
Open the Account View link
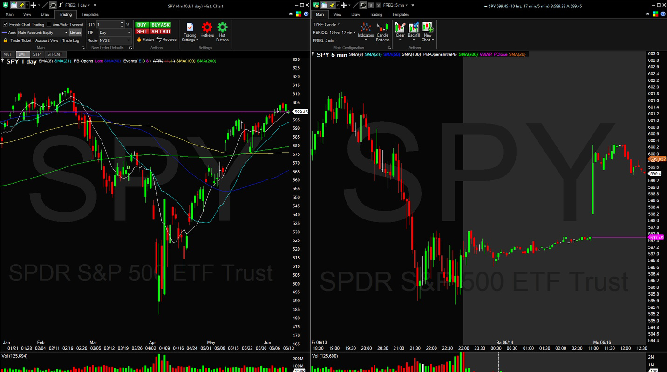[47, 40]
